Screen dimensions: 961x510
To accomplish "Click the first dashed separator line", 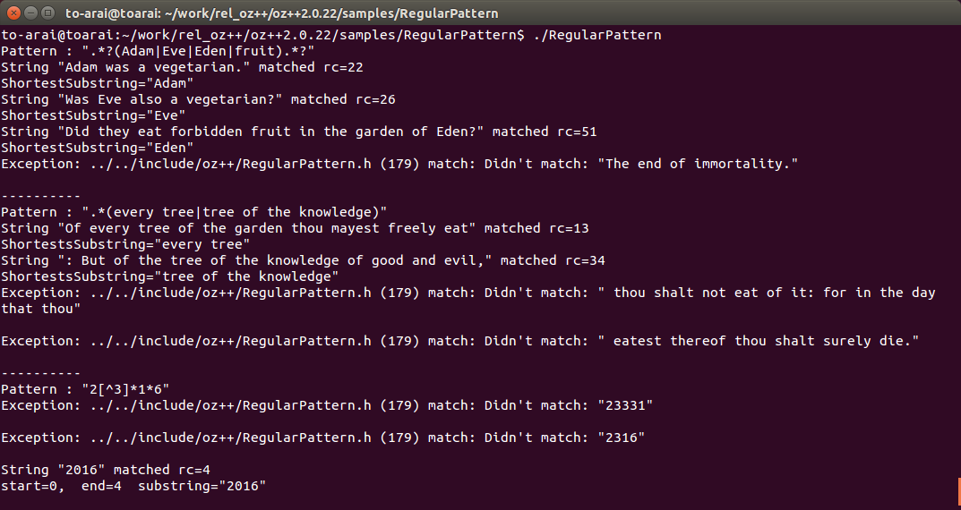I will tap(40, 196).
